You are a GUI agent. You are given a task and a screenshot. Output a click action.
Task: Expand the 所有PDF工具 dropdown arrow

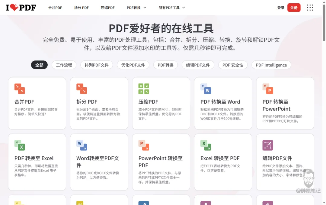tap(184, 8)
